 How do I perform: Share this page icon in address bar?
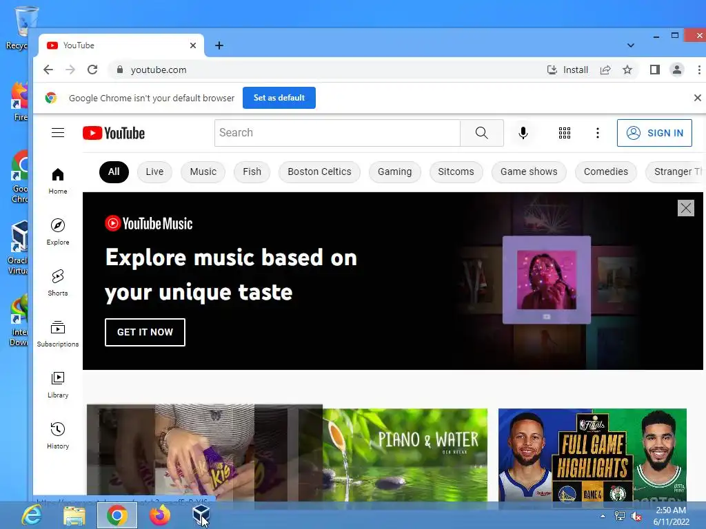[x=605, y=70]
